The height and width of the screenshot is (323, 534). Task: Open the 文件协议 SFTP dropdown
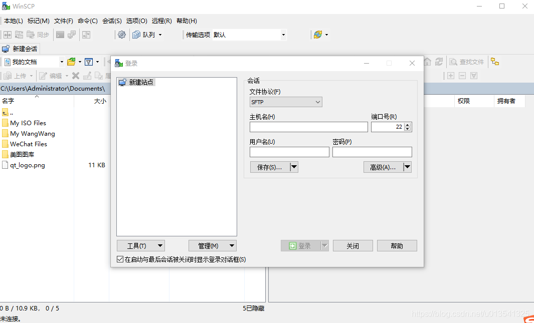[x=286, y=102]
